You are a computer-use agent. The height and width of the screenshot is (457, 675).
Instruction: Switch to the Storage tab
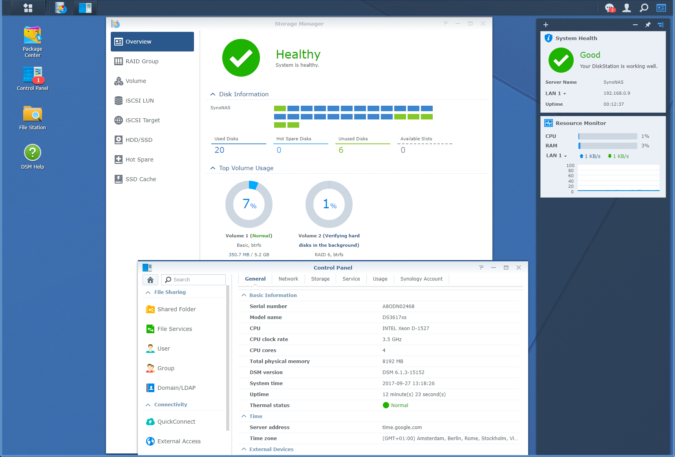(320, 279)
